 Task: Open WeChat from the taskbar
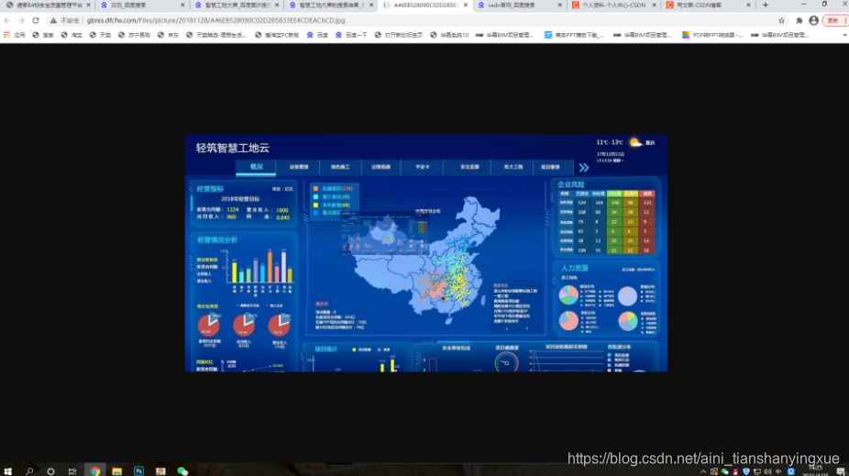182,471
